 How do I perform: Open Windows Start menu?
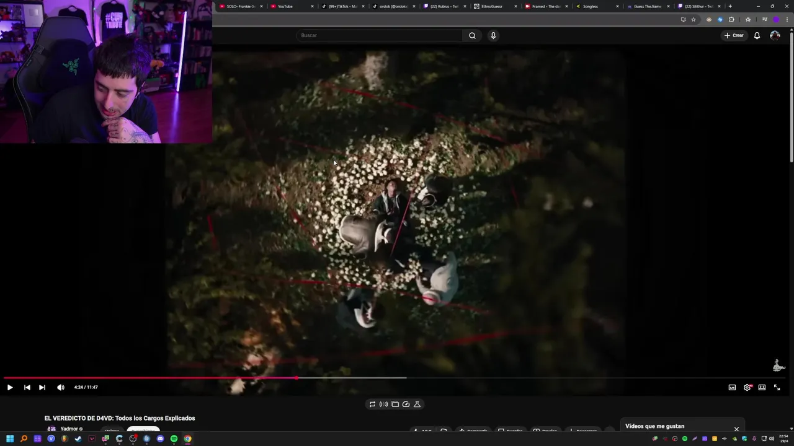[10, 439]
